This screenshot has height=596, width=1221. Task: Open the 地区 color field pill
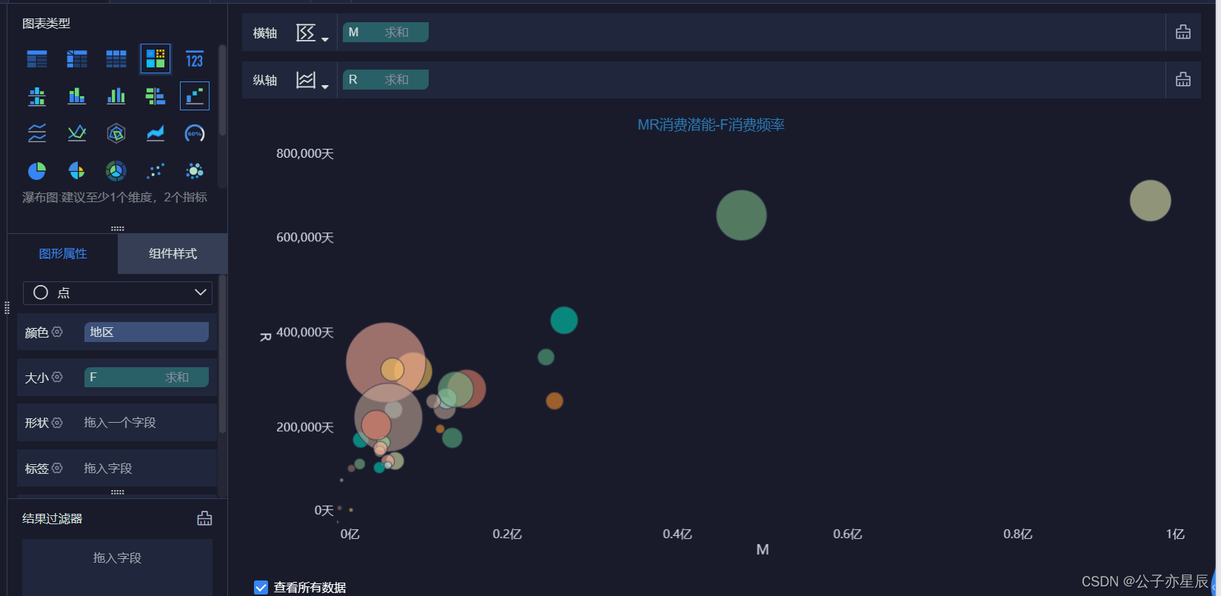tap(147, 332)
